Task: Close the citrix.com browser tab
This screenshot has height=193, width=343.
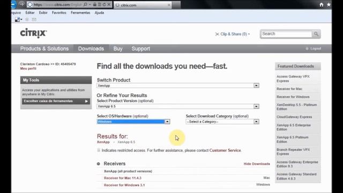Action: 169,5
